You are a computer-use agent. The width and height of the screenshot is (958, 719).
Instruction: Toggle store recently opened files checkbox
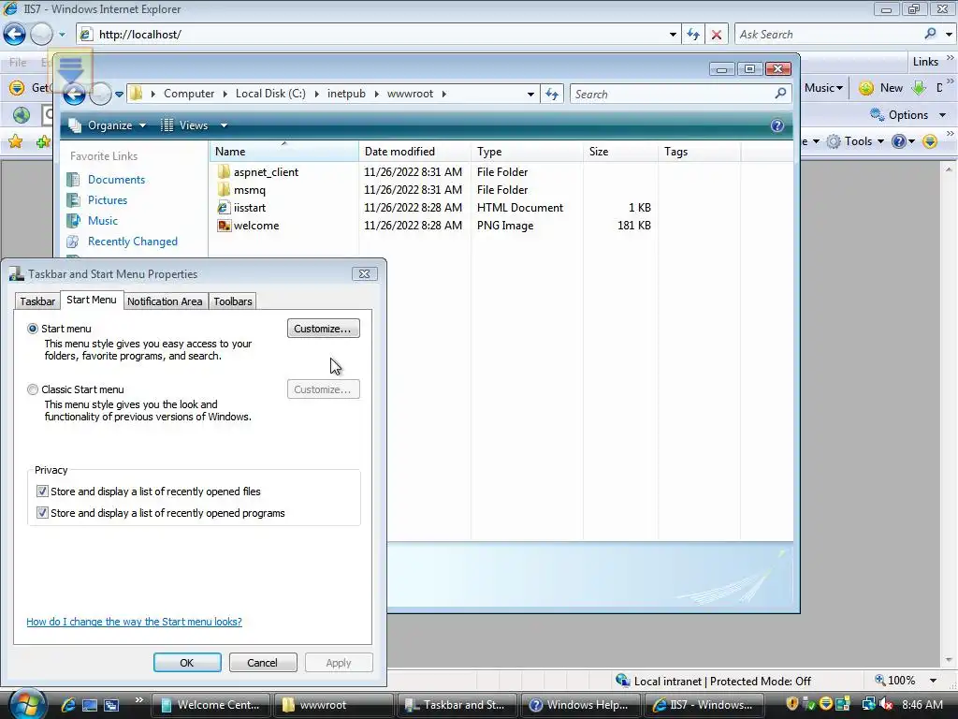(x=42, y=491)
